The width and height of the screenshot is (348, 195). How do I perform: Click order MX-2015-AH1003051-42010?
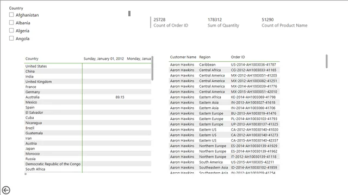point(254,92)
